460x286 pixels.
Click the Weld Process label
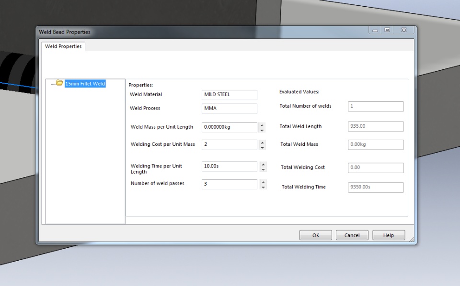pyautogui.click(x=145, y=108)
